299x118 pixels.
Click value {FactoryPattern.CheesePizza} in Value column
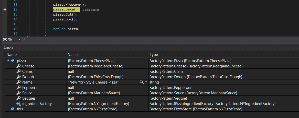[92, 61]
